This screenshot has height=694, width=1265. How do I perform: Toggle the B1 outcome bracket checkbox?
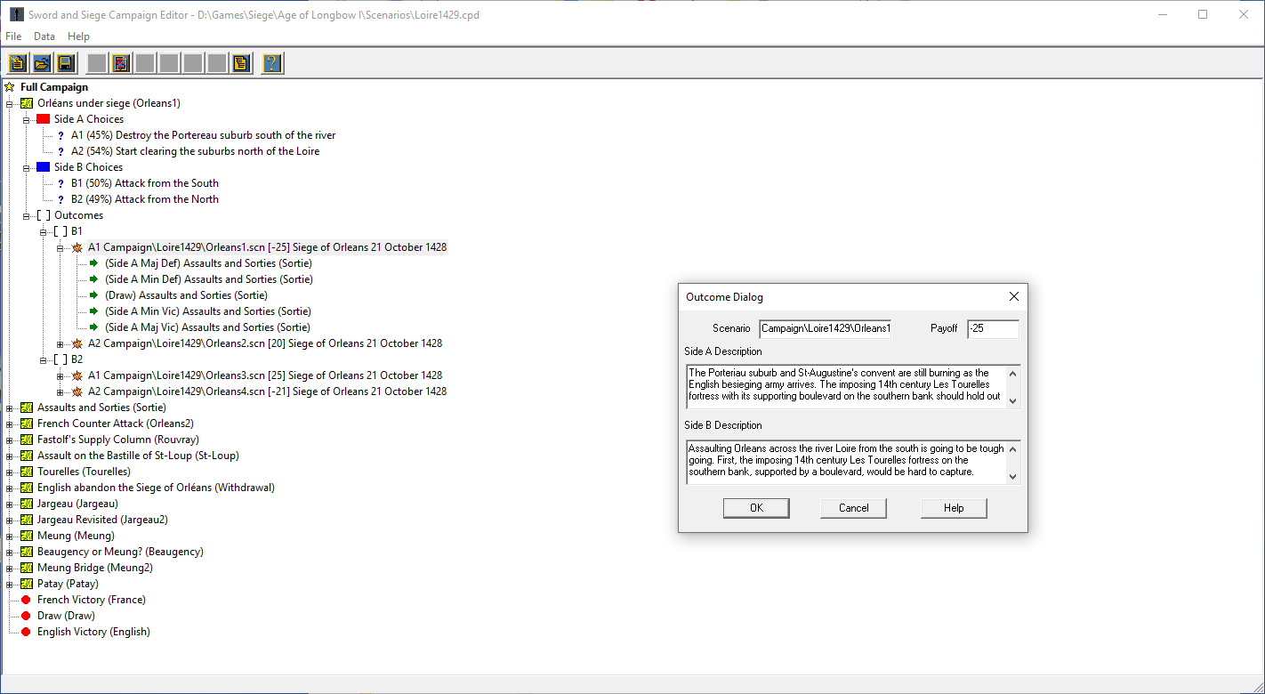pos(60,231)
